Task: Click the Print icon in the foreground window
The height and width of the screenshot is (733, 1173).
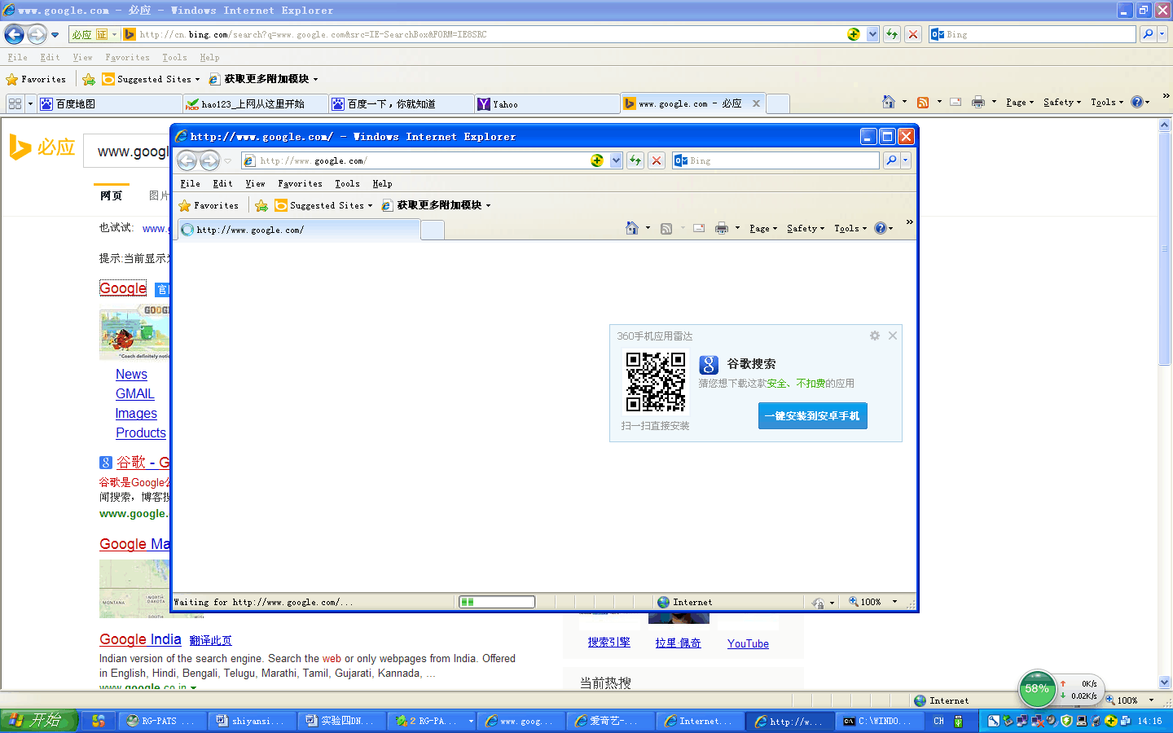Action: click(x=721, y=228)
